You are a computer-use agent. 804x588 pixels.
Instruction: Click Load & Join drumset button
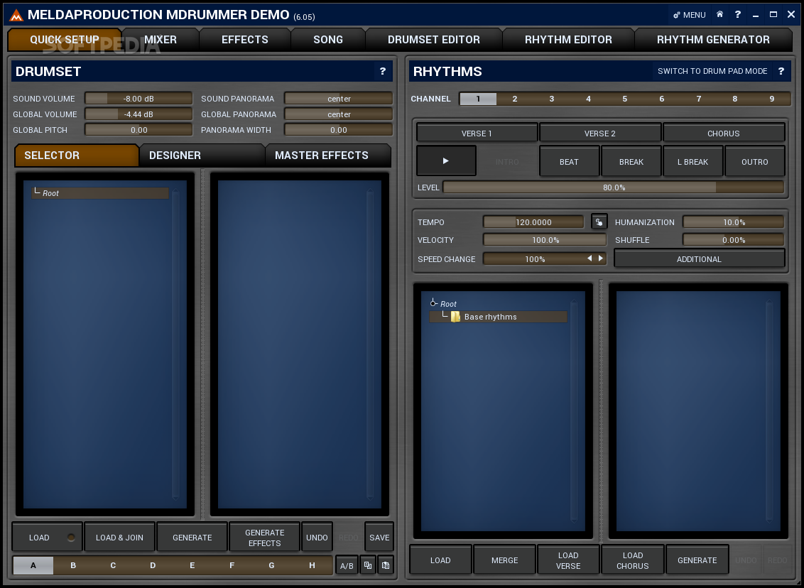point(119,538)
